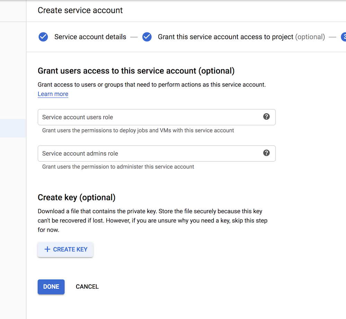The image size is (346, 319).
Task: Go to Service account details step
Action: coord(90,37)
